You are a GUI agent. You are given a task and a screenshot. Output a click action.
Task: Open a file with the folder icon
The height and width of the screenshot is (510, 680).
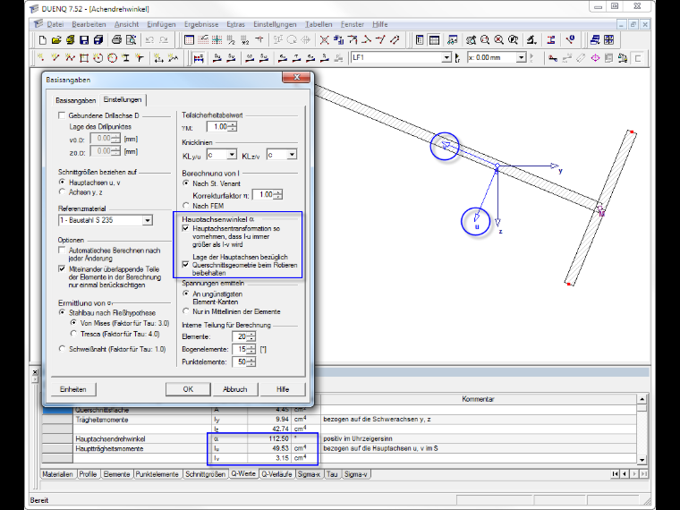coord(56,40)
